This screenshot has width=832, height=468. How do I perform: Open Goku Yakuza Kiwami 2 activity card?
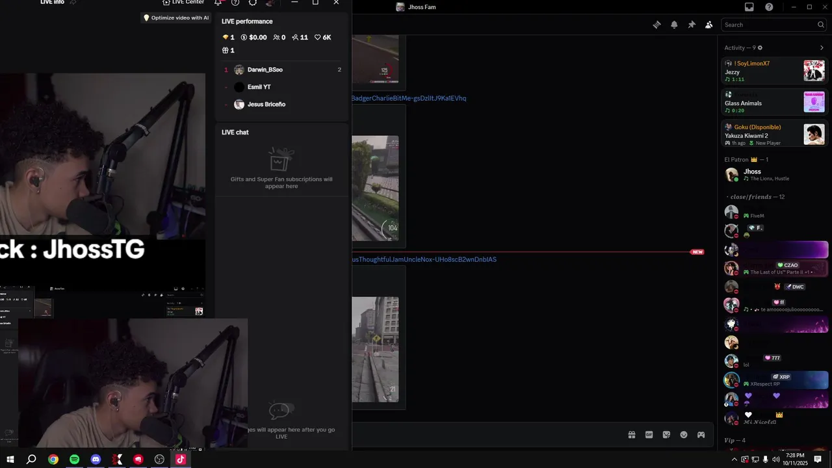(x=774, y=134)
